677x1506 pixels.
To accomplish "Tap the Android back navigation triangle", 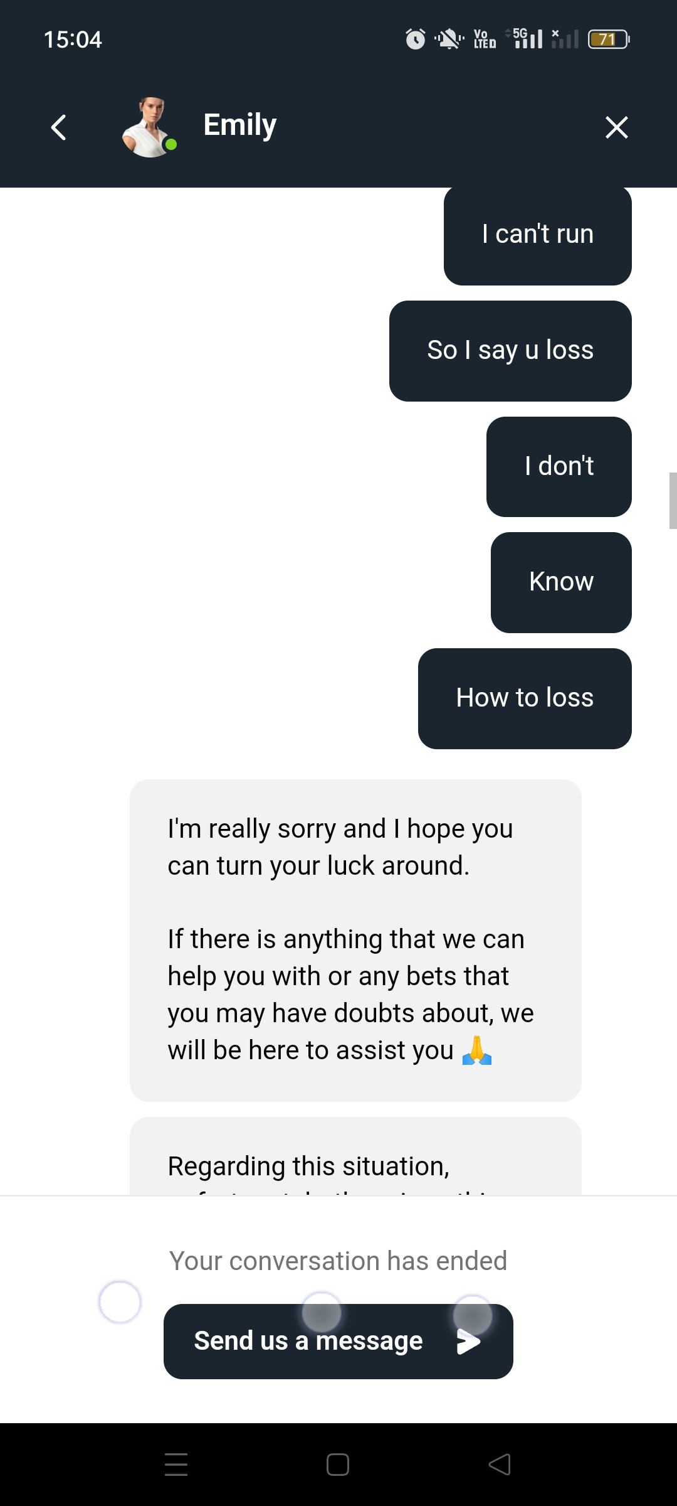I will pos(500,1464).
